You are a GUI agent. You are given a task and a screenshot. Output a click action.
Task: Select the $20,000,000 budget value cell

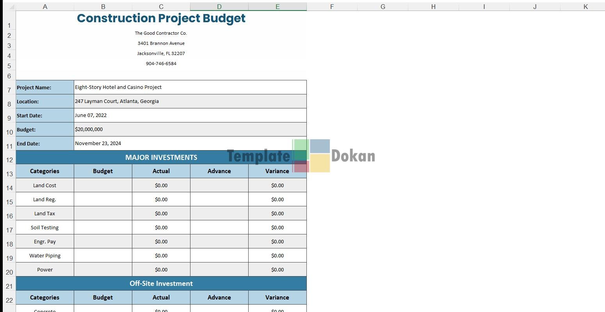pyautogui.click(x=190, y=129)
